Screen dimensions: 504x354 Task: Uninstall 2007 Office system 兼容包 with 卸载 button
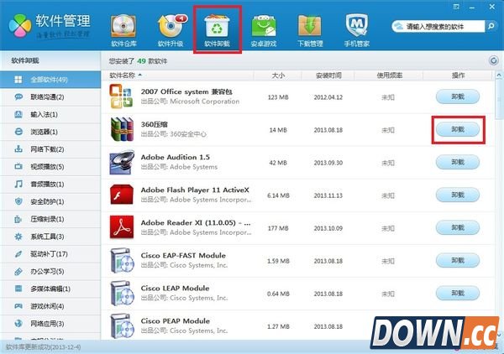tap(457, 97)
